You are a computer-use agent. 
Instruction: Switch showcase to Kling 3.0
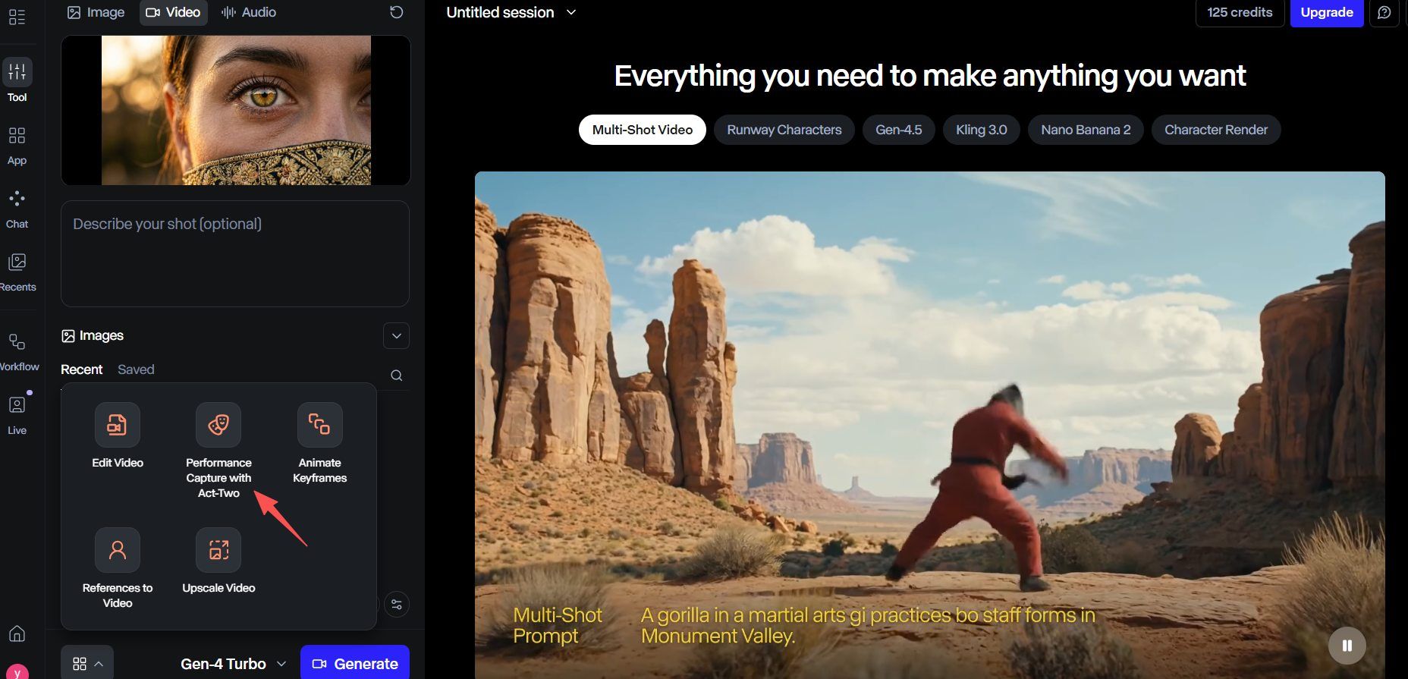tap(981, 130)
